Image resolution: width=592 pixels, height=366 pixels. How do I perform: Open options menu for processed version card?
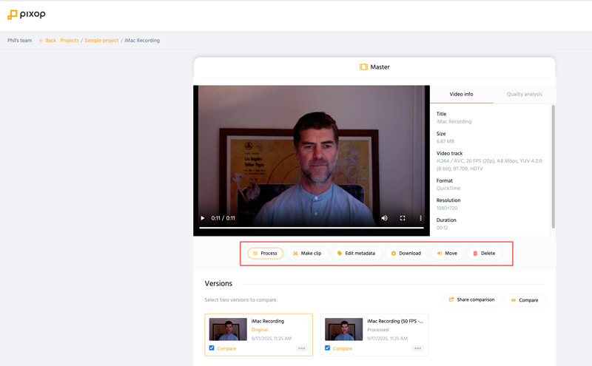(x=417, y=348)
